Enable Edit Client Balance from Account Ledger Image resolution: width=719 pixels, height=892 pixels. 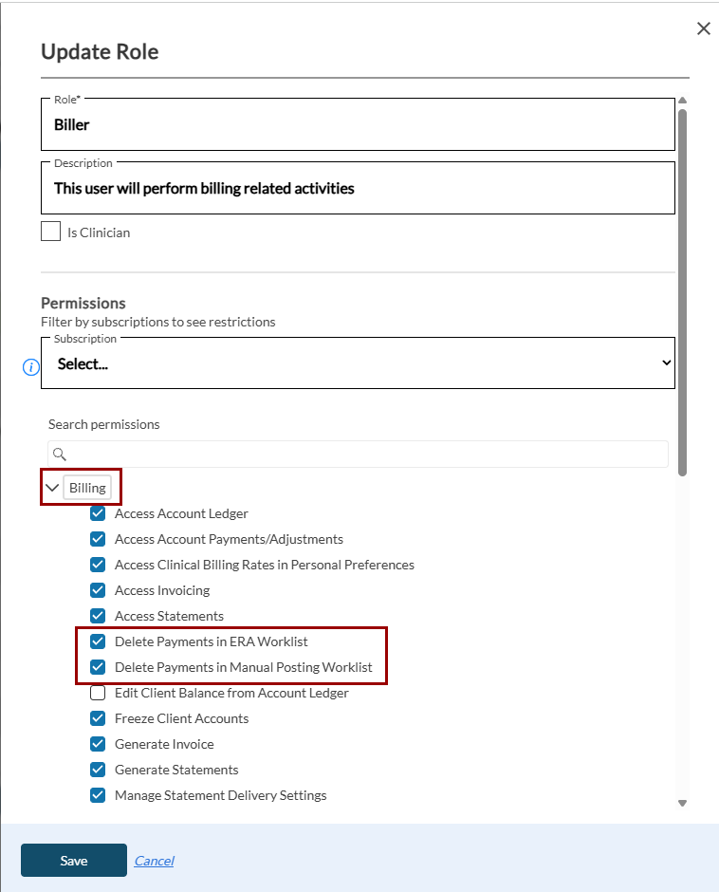(x=98, y=693)
